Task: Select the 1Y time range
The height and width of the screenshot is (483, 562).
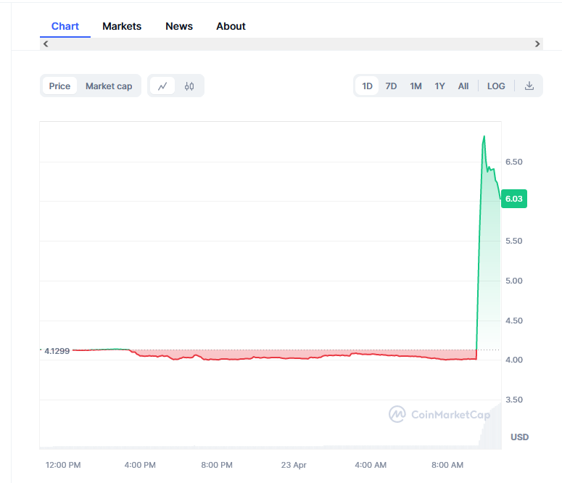Action: pyautogui.click(x=439, y=86)
